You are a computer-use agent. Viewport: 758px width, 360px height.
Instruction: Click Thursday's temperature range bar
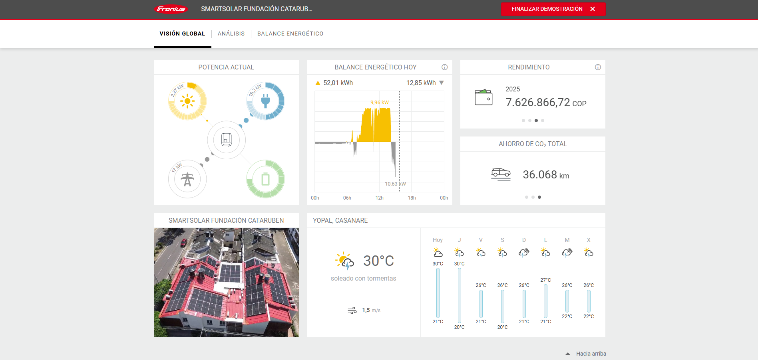coord(460,295)
